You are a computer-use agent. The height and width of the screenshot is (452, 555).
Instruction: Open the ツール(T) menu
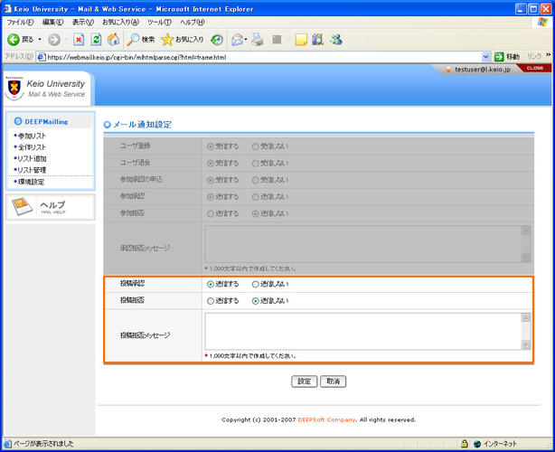click(x=159, y=22)
